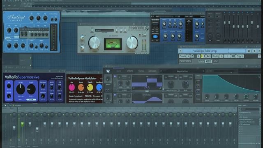Click Frontier limiter green VU meter display
The width and height of the screenshot is (263, 148).
click(113, 44)
